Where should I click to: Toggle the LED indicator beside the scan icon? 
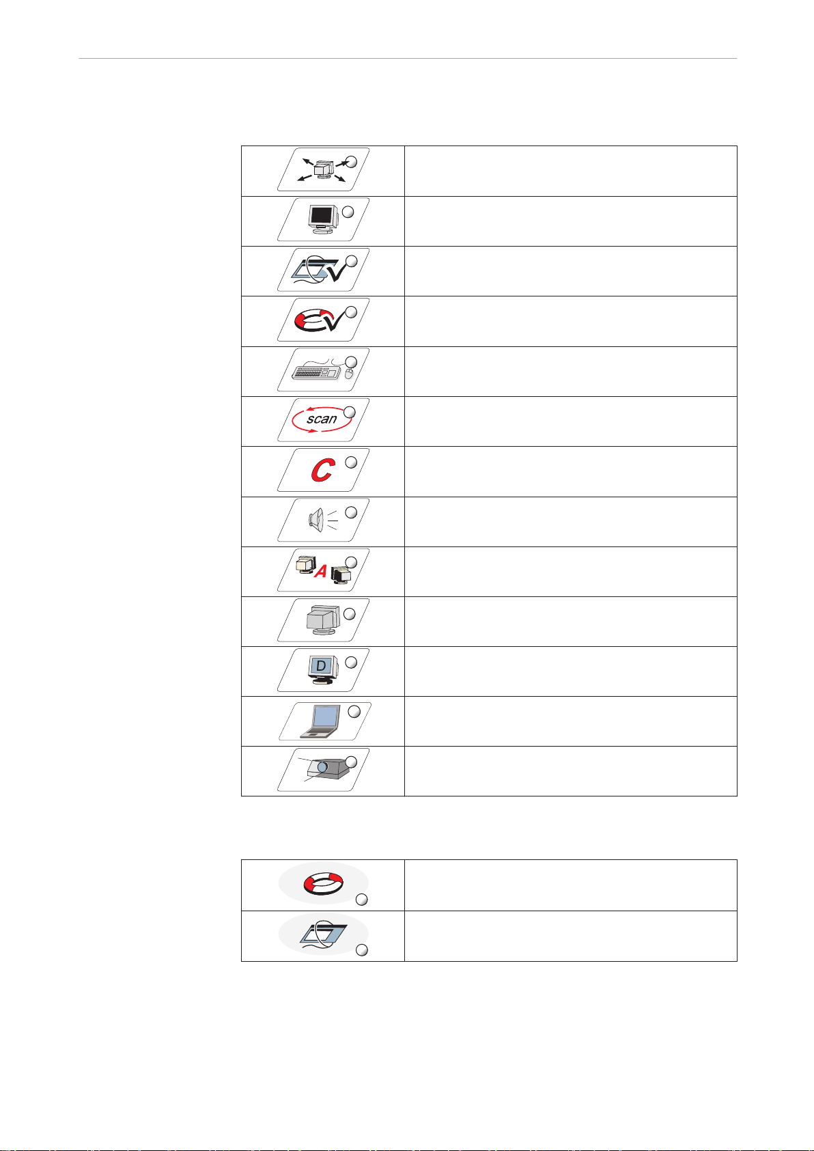[350, 412]
